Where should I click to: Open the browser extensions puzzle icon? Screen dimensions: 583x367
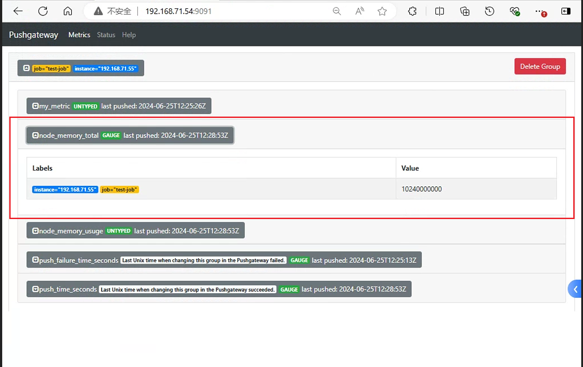[x=412, y=11]
